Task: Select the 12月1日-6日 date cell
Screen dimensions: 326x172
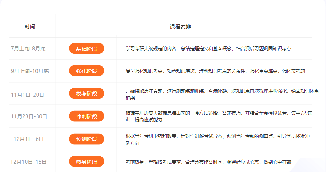Action: [x=28, y=139]
